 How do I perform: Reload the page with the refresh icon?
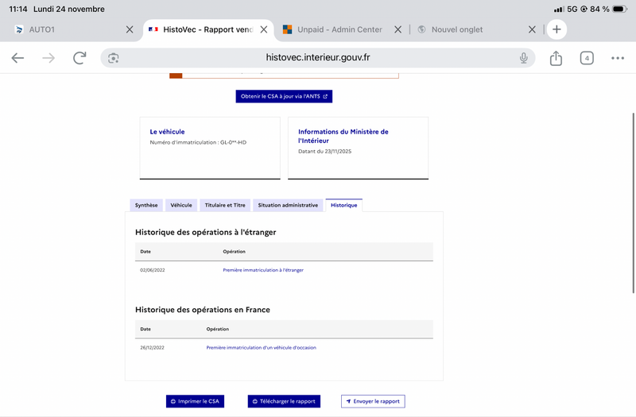click(79, 58)
